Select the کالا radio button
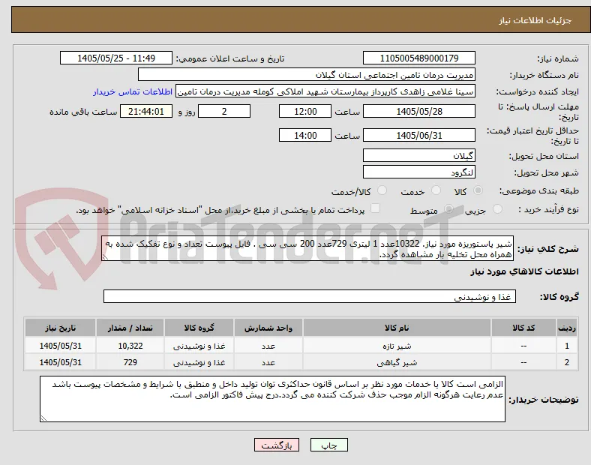The width and height of the screenshot is (591, 465). tap(478, 190)
